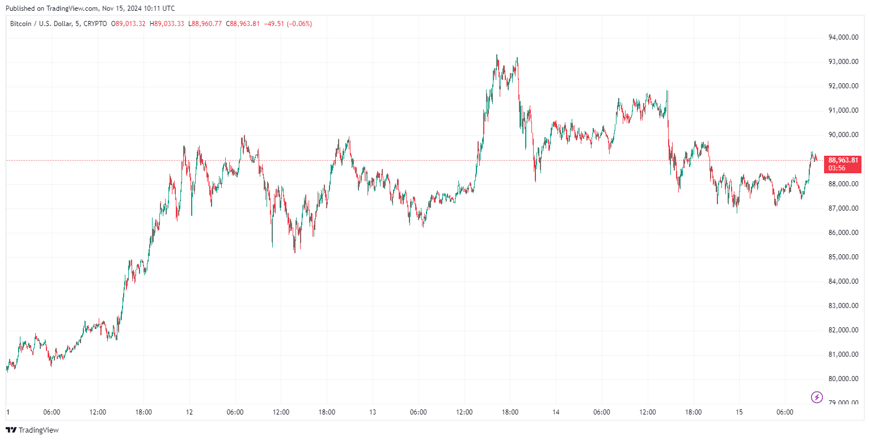Click the date label 14 on time axis
The height and width of the screenshot is (440, 870).
point(556,412)
